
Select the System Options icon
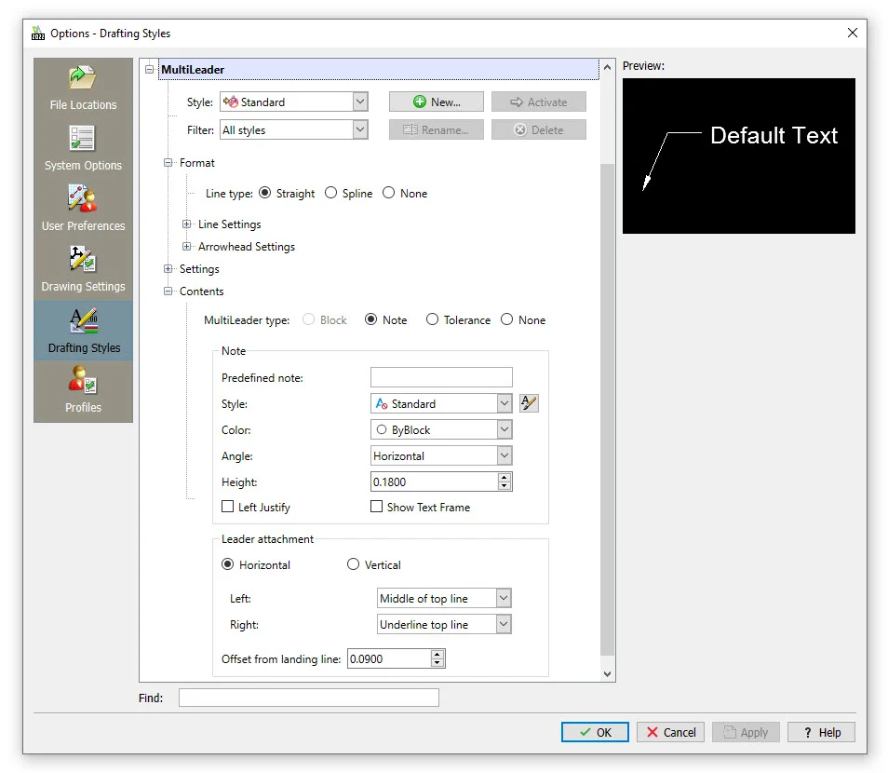click(x=83, y=139)
